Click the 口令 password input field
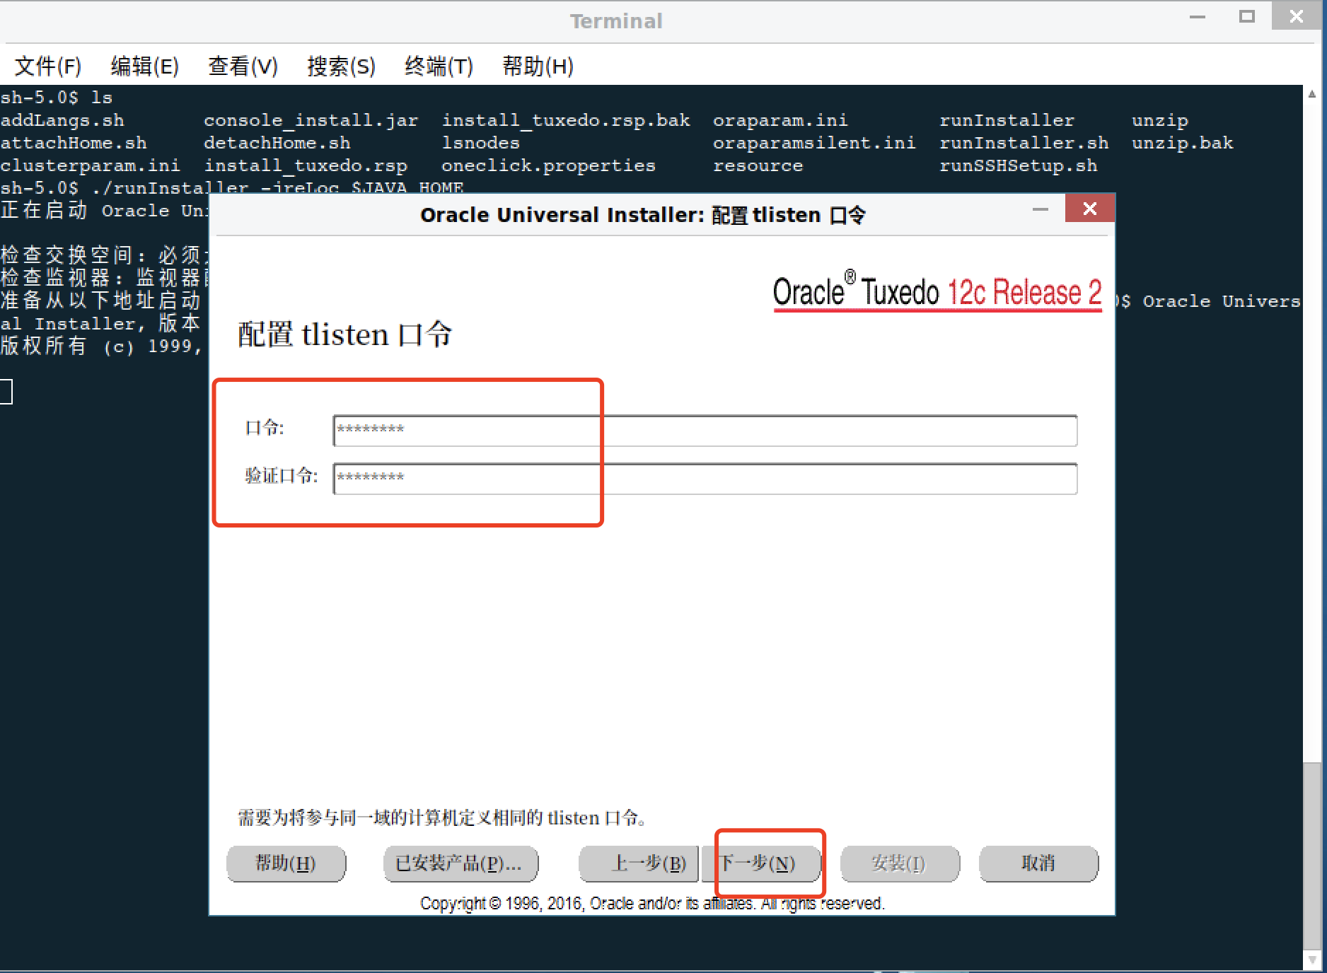Viewport: 1327px width, 973px height. coord(705,431)
